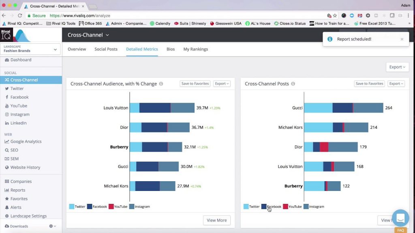
Task: Open Export dropdown for Audience chart
Action: pyautogui.click(x=222, y=84)
